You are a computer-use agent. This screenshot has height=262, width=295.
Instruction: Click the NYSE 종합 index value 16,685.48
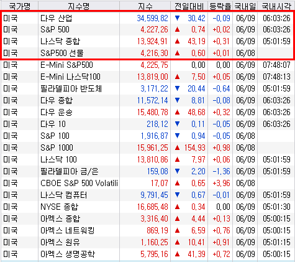click(x=153, y=207)
